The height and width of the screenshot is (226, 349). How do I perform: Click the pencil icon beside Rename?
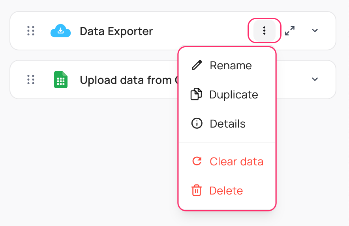tap(197, 65)
